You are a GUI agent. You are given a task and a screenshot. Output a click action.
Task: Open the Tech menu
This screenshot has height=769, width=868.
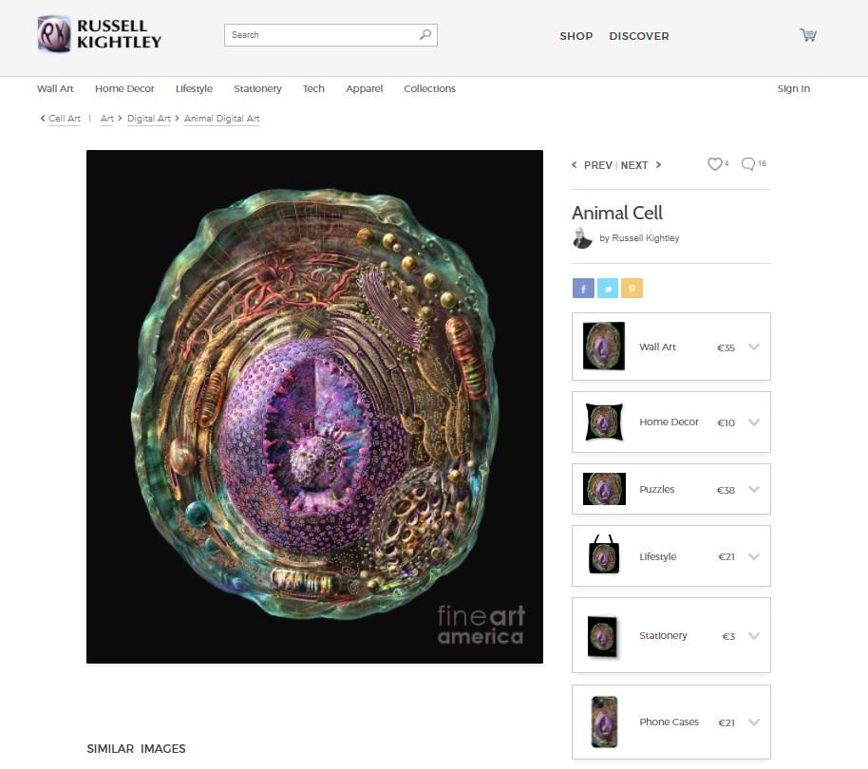pyautogui.click(x=313, y=88)
